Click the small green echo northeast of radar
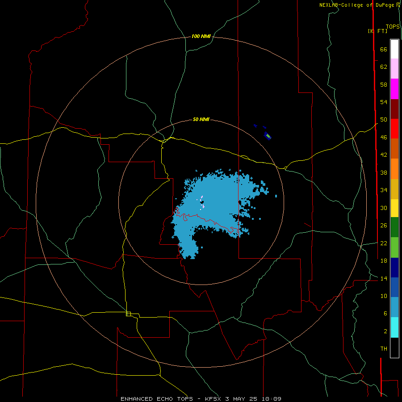The image size is (402, 402). (x=268, y=136)
